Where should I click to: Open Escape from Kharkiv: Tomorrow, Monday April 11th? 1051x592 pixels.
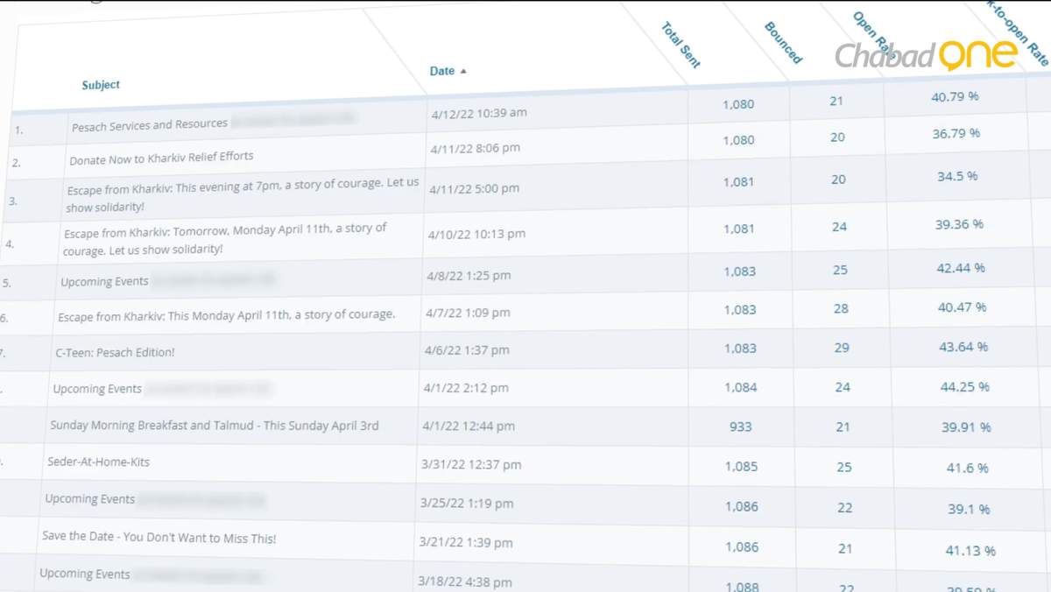(225, 238)
